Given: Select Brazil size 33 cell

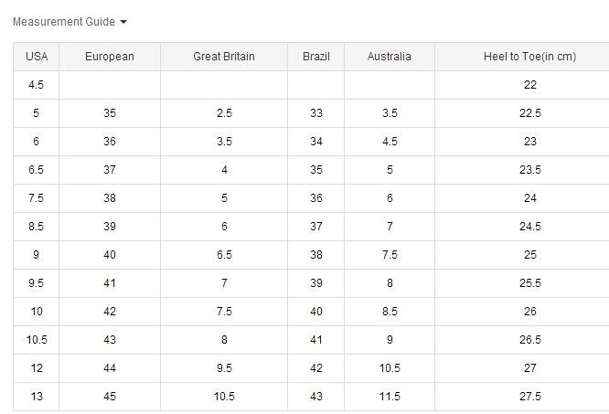Looking at the screenshot, I should (316, 113).
